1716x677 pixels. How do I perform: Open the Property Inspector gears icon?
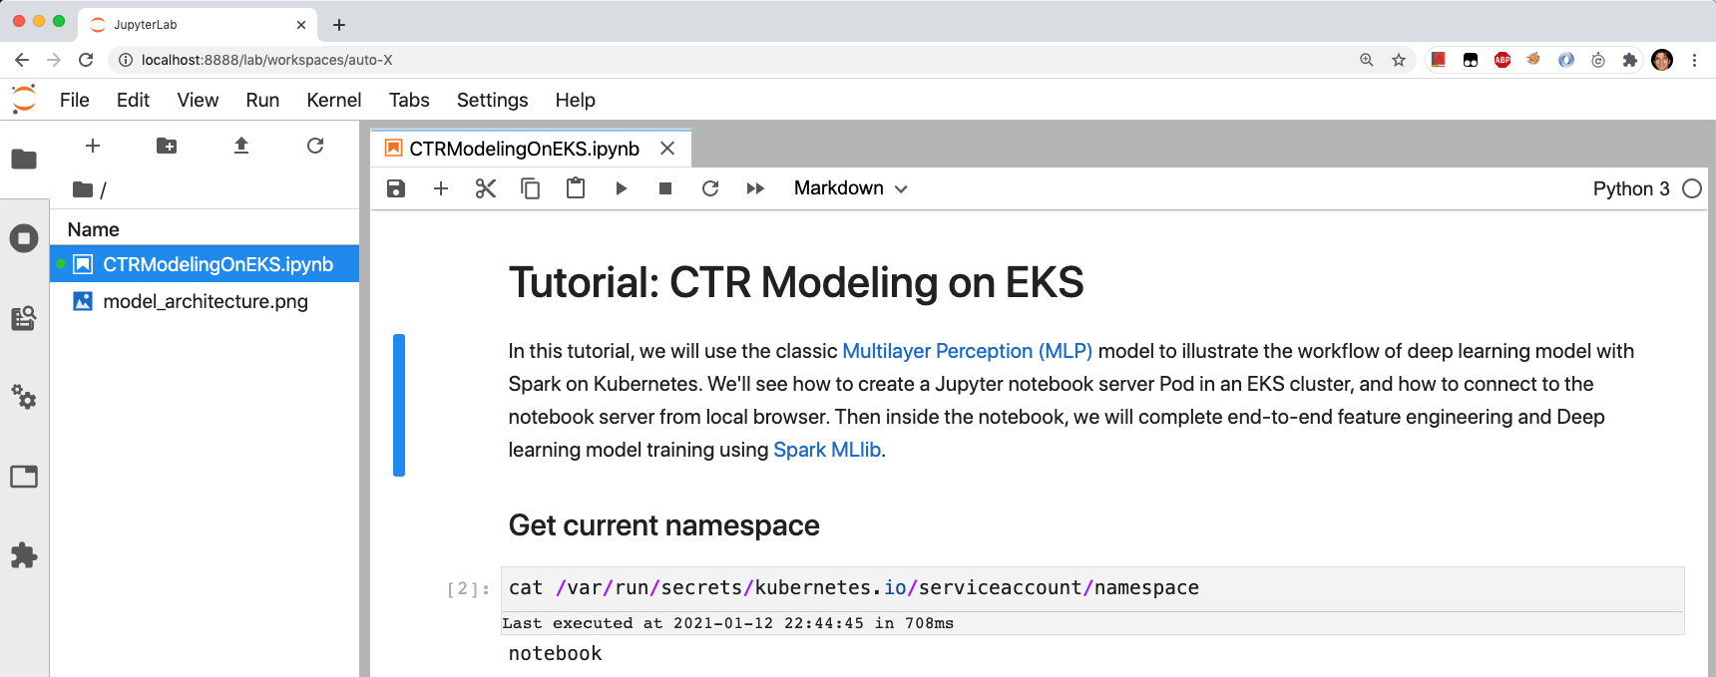24,397
